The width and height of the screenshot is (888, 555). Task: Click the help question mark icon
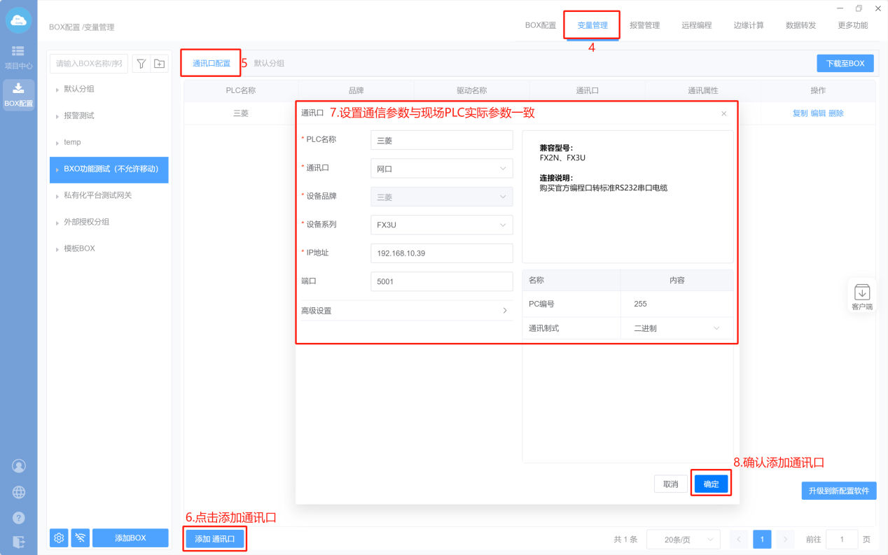click(19, 518)
